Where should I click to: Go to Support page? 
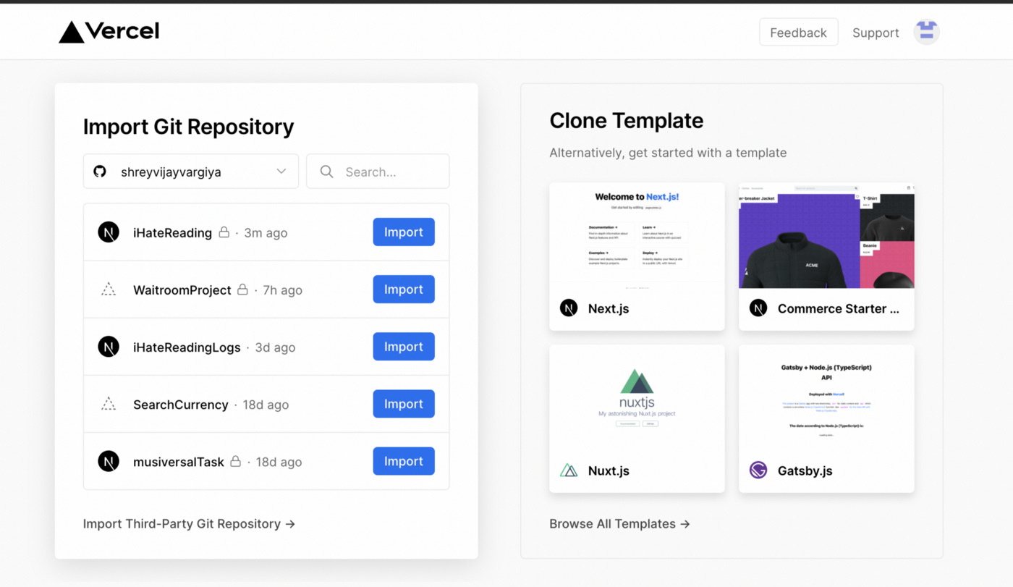876,33
